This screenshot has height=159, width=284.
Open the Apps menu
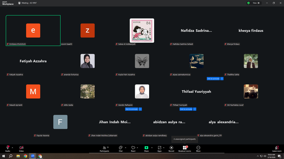(159, 149)
